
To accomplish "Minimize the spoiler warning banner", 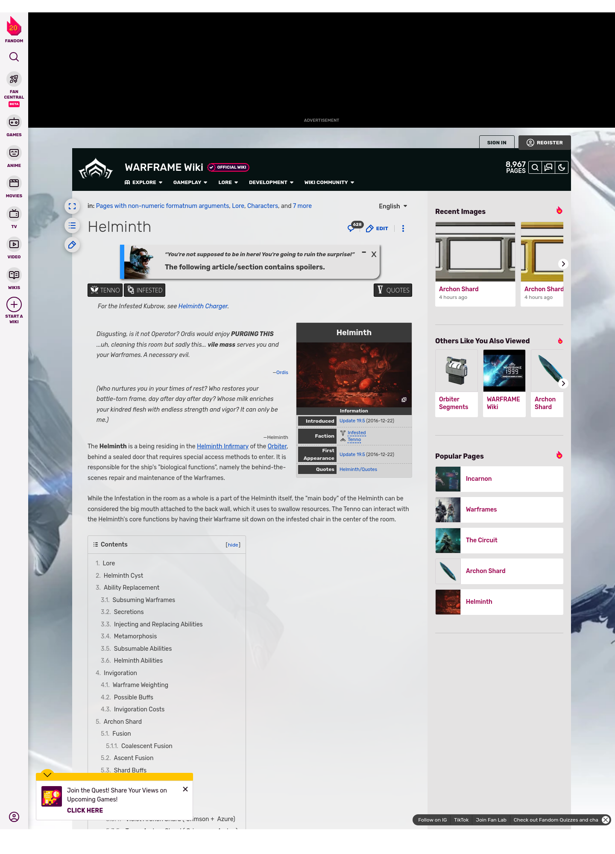I will (364, 252).
